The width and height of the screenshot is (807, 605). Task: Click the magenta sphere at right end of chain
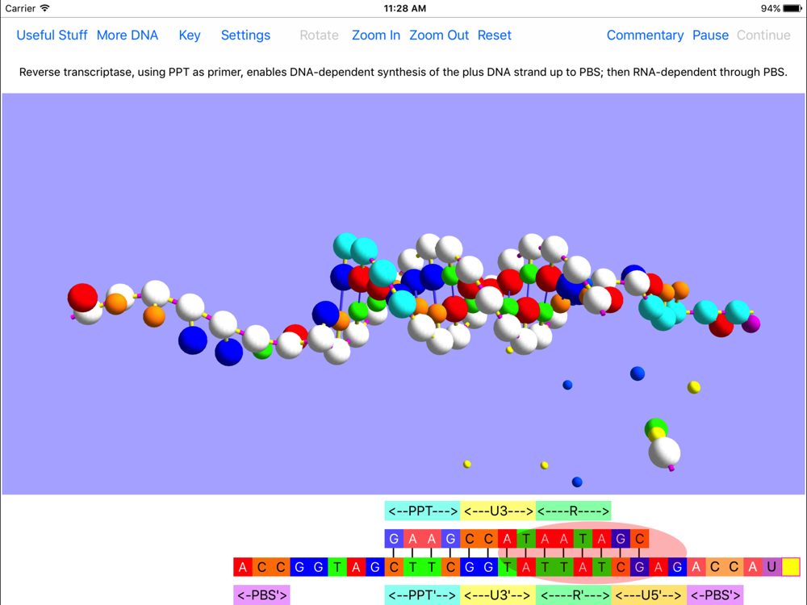(x=751, y=323)
